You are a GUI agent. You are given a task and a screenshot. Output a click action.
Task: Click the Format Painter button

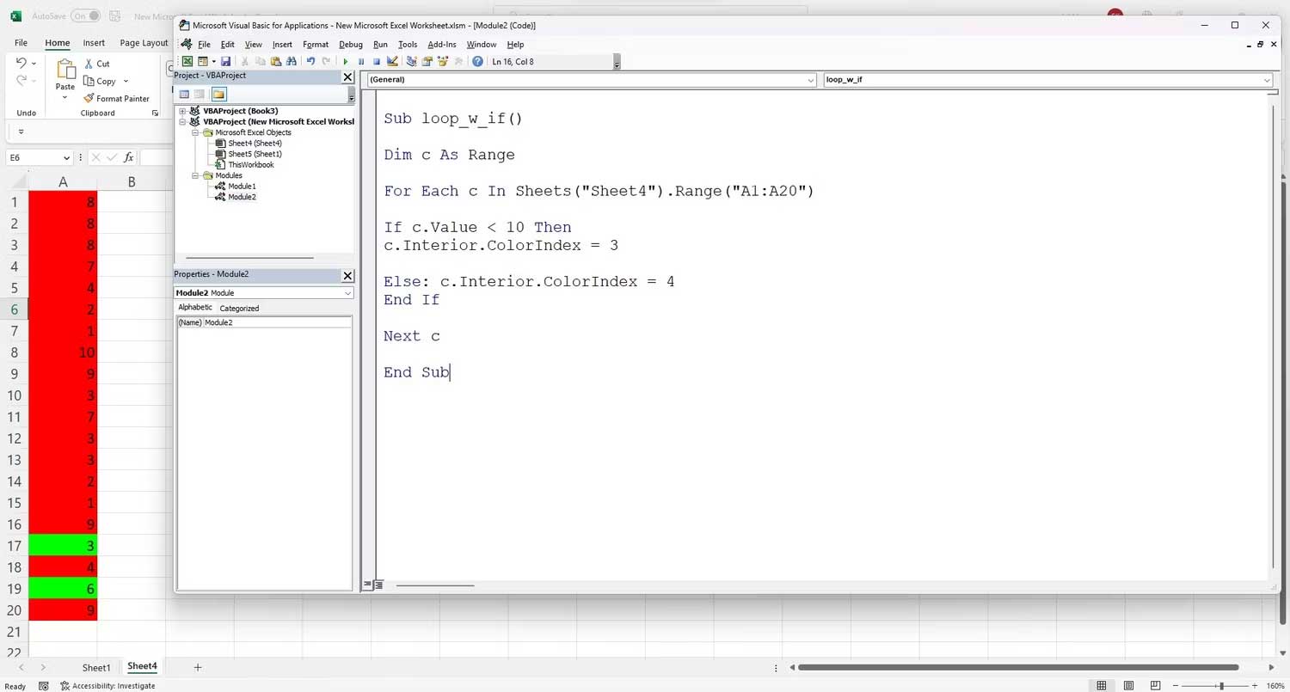click(x=116, y=99)
